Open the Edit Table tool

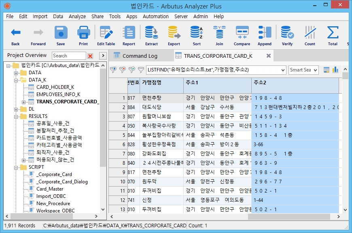pos(106,36)
